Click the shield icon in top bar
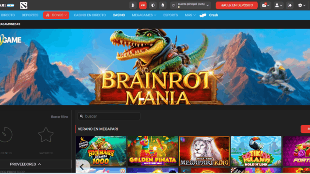Viewport: 310px width, 174px height. (153, 5)
